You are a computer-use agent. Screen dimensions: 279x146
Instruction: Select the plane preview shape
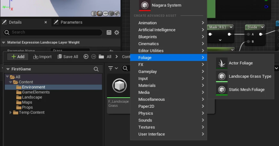pyautogui.click(x=106, y=13)
